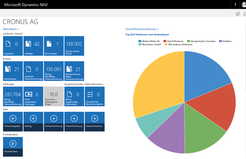Open the Ausstehende Benutzeraufgaben tile
The height and width of the screenshot is (159, 246).
94,96
